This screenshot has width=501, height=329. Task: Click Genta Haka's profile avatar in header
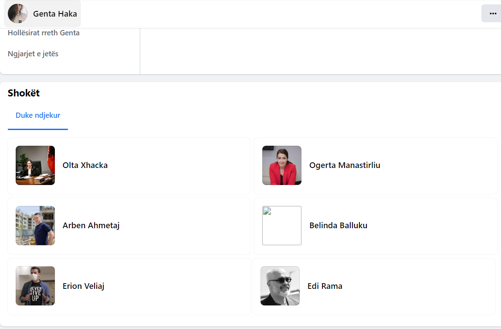click(x=18, y=14)
